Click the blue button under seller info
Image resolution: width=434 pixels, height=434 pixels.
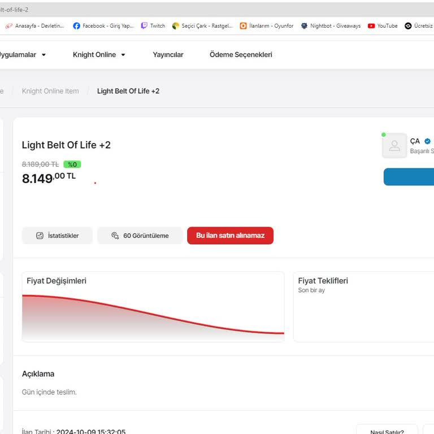click(409, 176)
